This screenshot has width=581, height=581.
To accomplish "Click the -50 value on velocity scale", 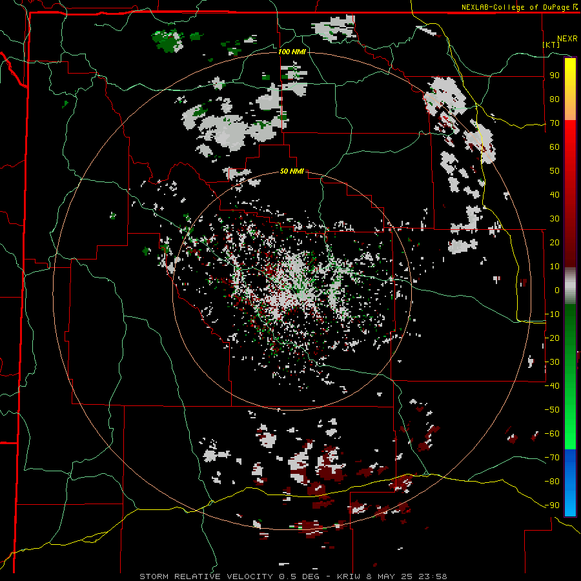I will click(x=552, y=410).
